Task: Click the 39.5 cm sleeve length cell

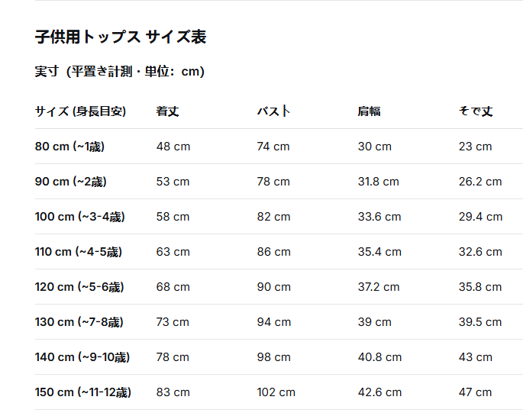Action: (480, 322)
